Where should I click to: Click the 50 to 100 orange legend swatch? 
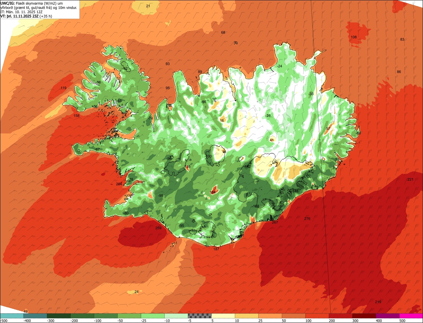[x=293, y=316]
